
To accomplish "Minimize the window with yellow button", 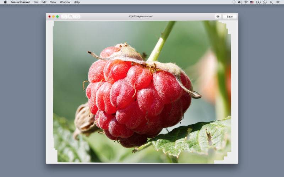I will pyautogui.click(x=54, y=16).
